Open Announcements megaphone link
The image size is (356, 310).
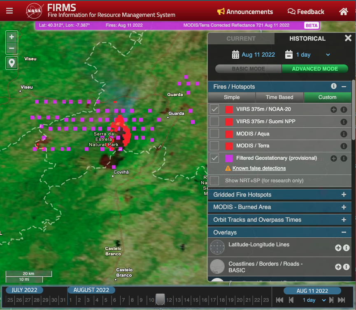point(245,11)
